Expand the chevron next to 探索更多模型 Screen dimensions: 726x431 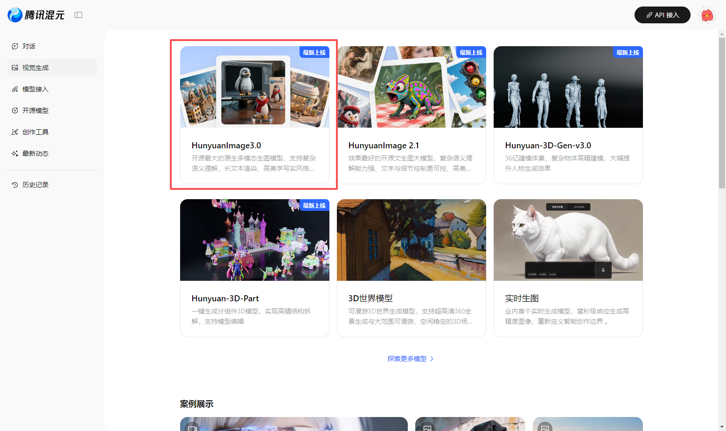432,359
